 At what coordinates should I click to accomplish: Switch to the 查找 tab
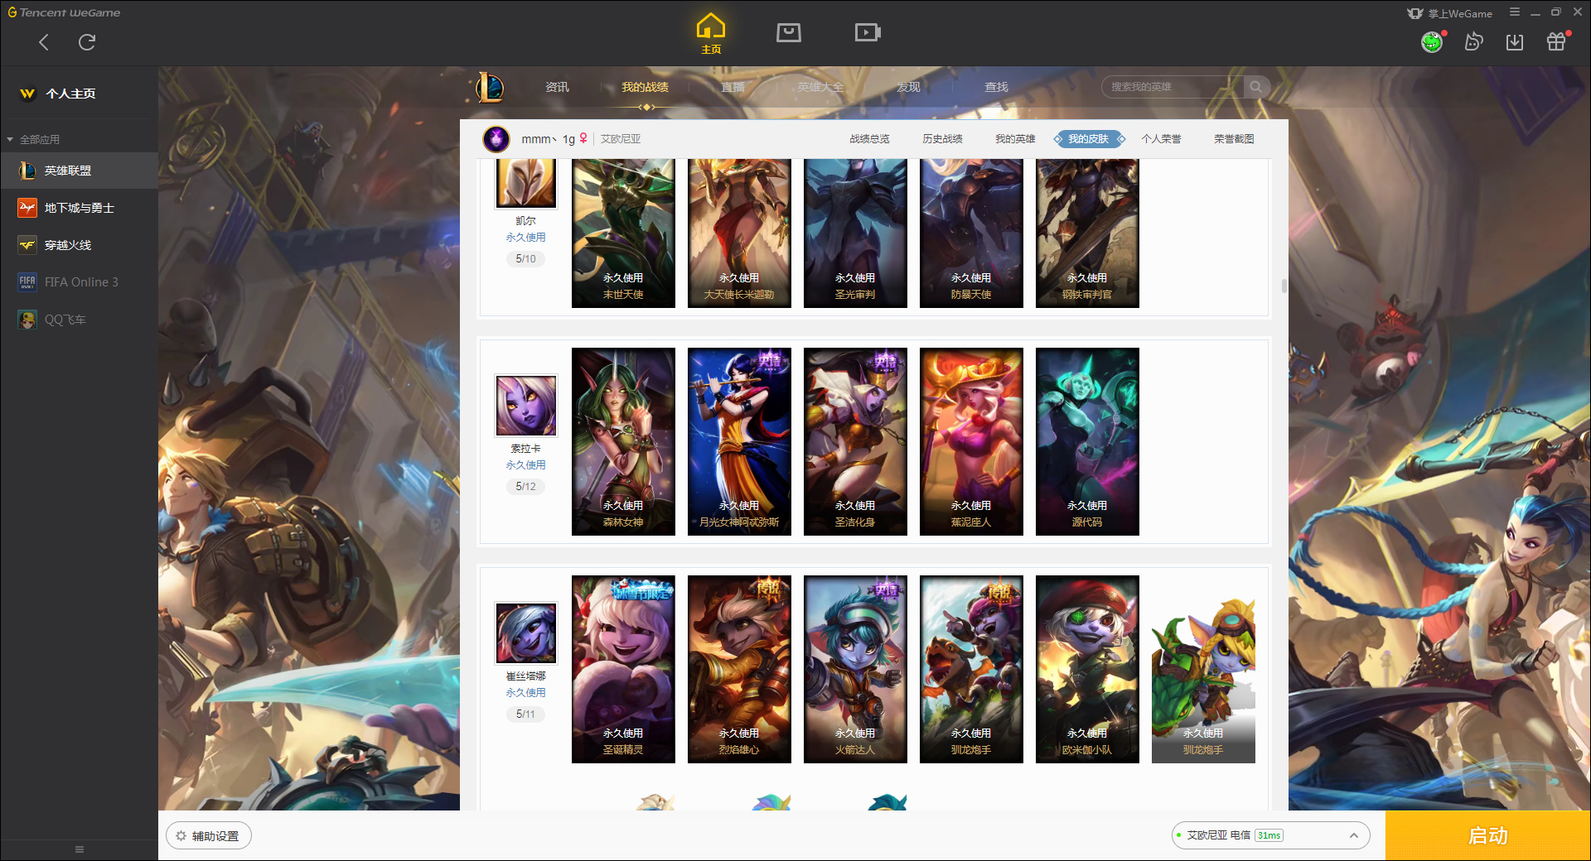coord(996,87)
